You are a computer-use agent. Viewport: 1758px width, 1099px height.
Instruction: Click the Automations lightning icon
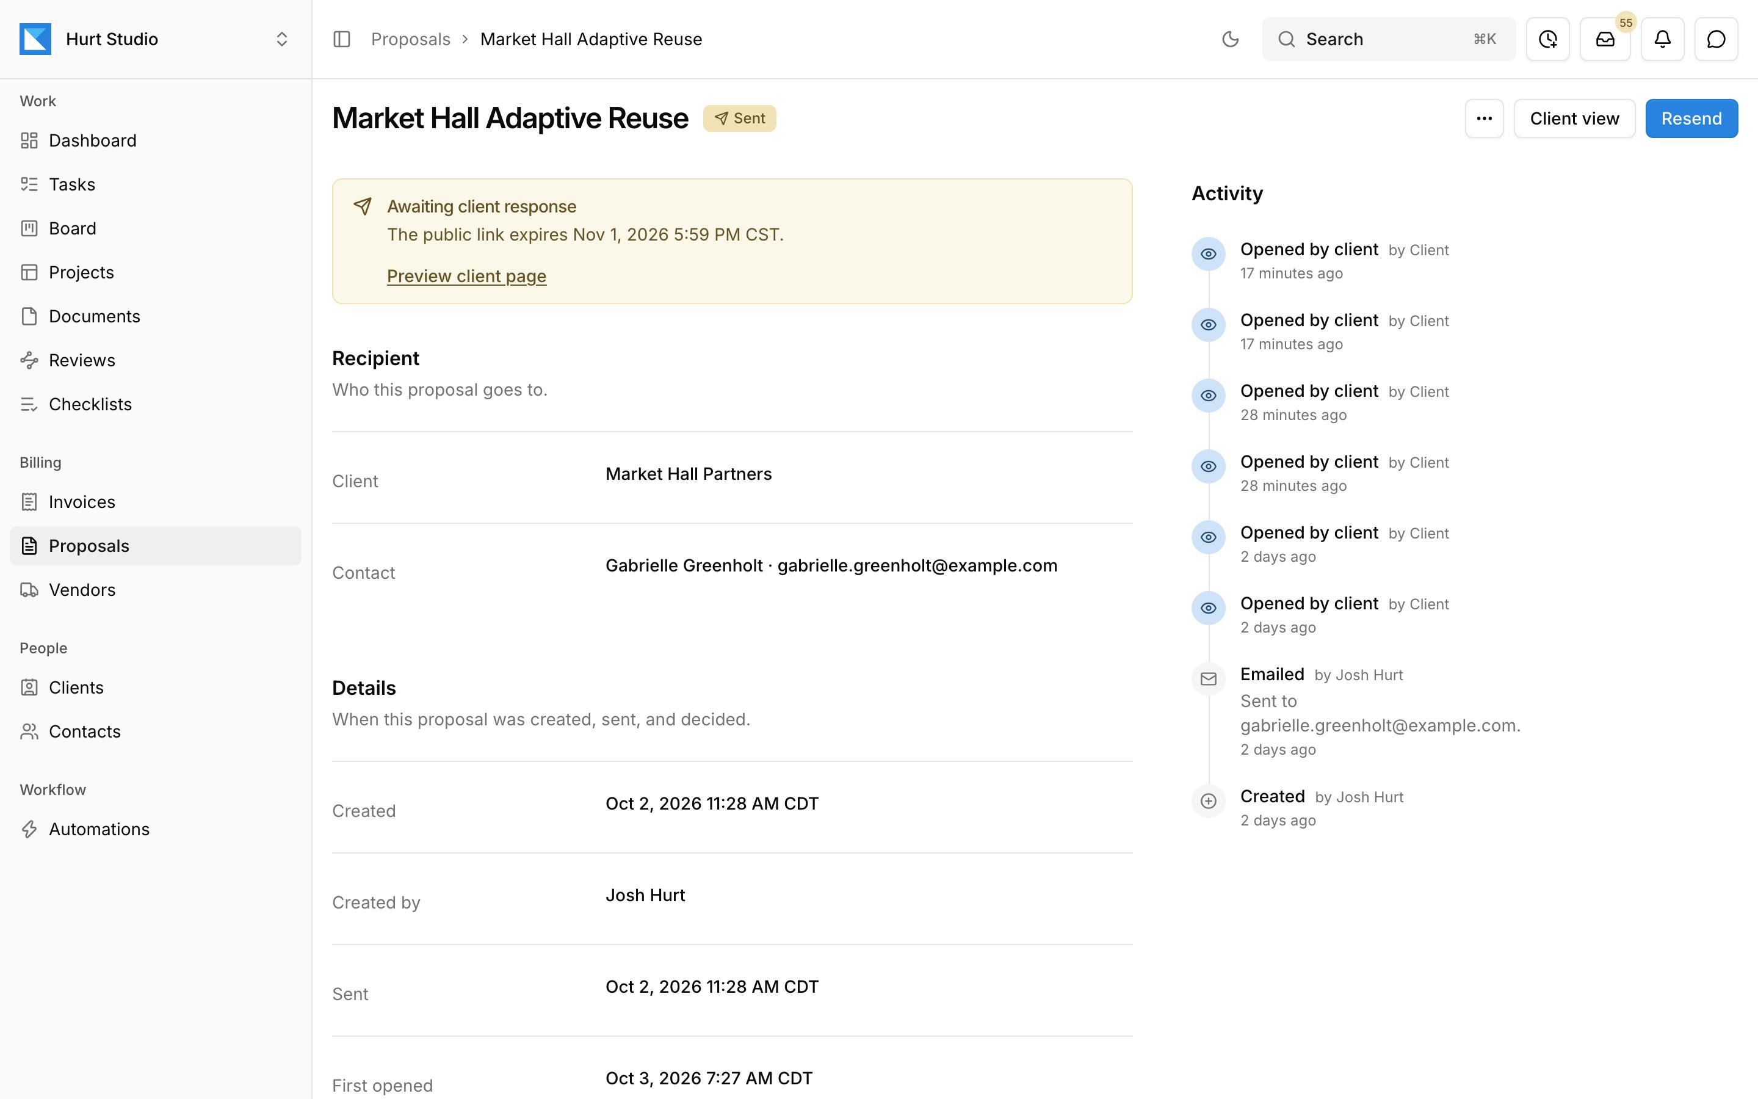[x=29, y=829]
